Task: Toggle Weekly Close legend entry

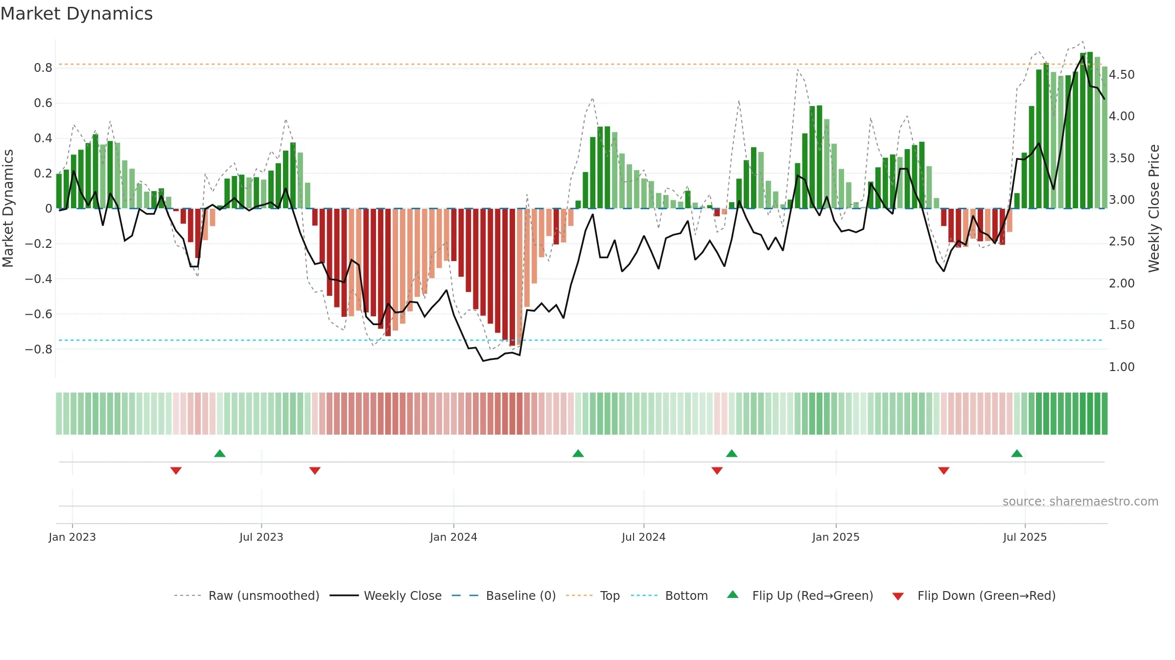Action: 386,595
